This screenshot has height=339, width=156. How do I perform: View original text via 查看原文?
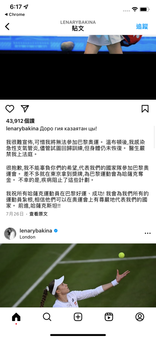coord(38,214)
